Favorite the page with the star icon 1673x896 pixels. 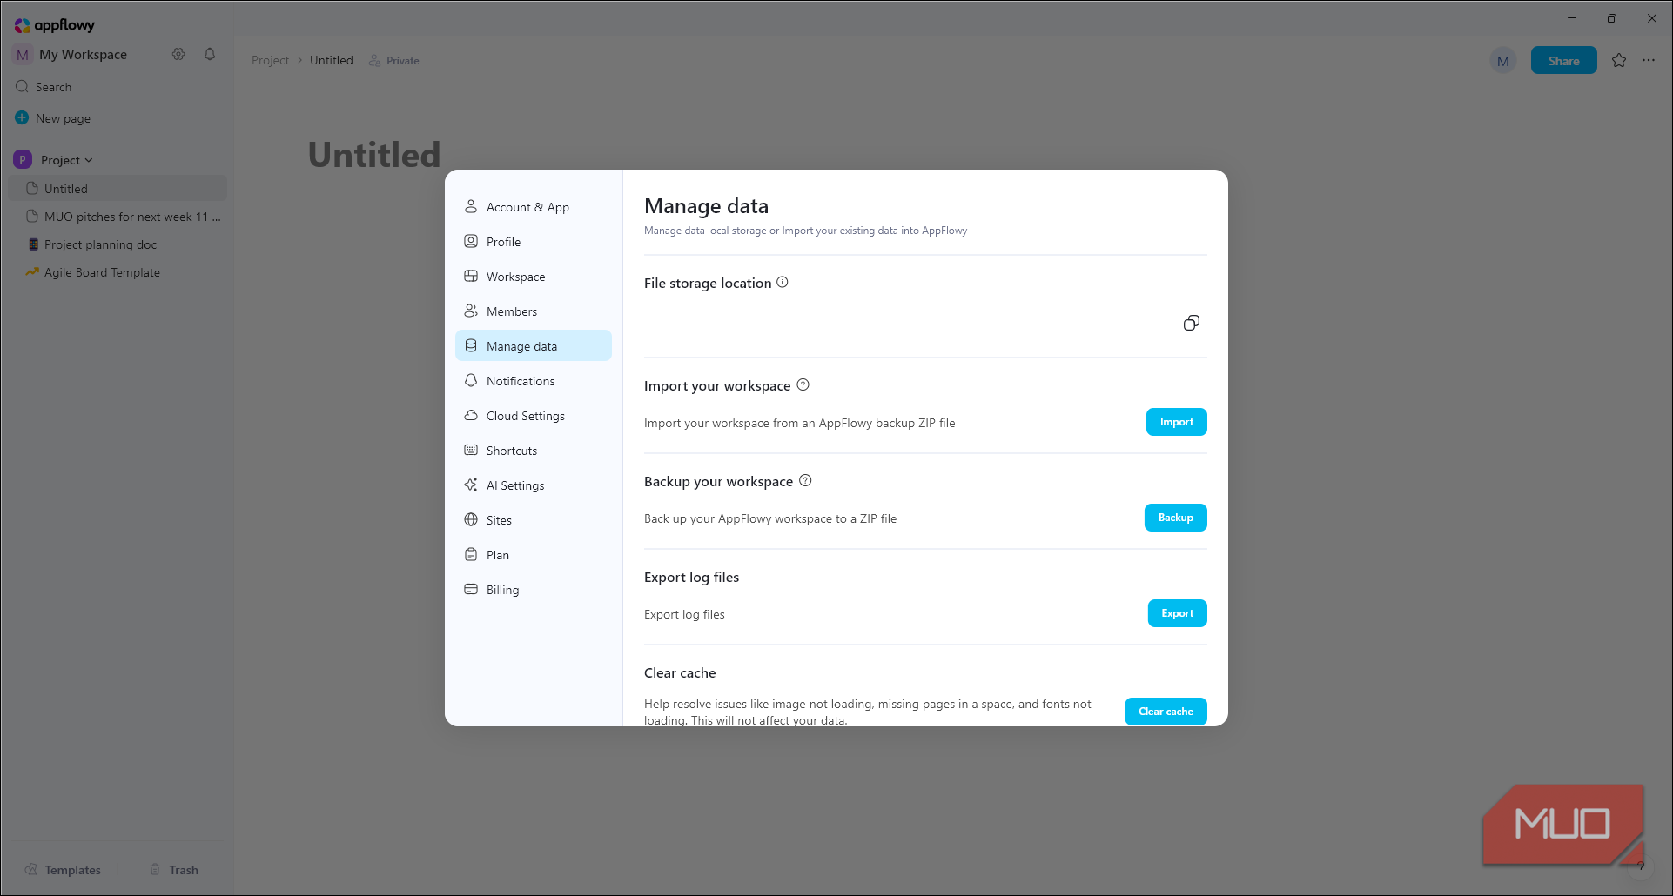point(1619,60)
